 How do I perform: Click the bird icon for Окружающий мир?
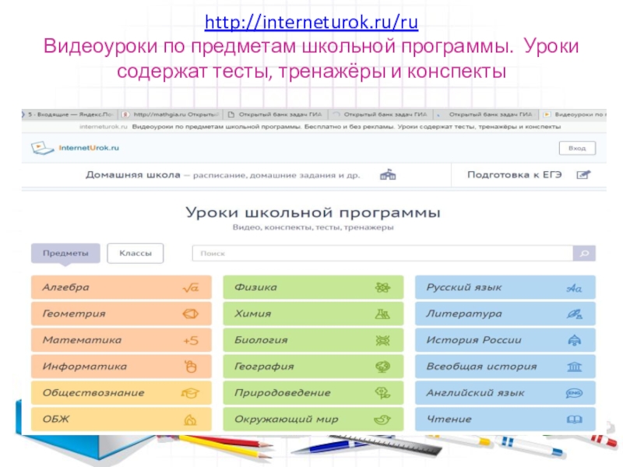(x=382, y=420)
